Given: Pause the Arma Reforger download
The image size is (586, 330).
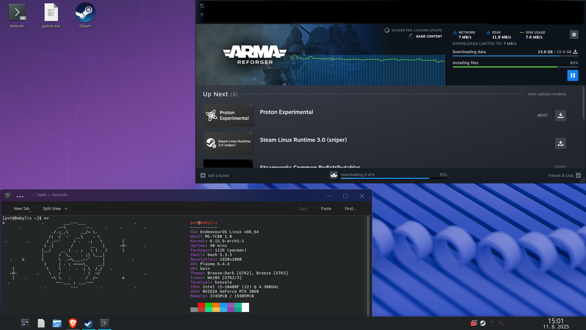Looking at the screenshot, I should [x=573, y=75].
